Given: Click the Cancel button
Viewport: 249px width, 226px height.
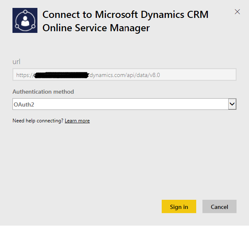Looking at the screenshot, I should [219, 206].
